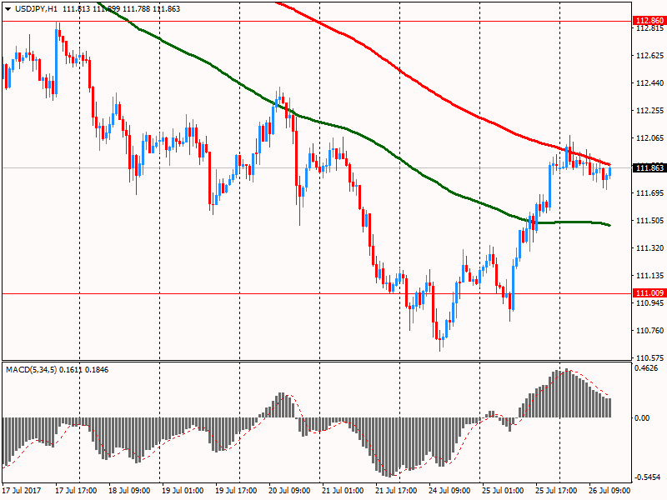Screen dimensions: 667x500
Task: Click the 24 Jul 09:00 time label
Action: (x=449, y=490)
